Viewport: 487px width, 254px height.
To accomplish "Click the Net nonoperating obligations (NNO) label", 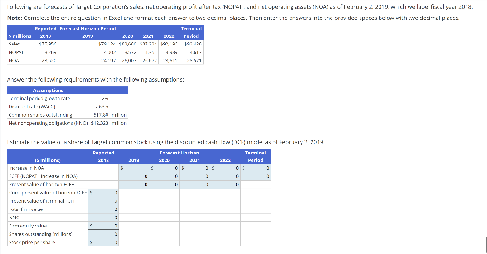I will 48,123.
